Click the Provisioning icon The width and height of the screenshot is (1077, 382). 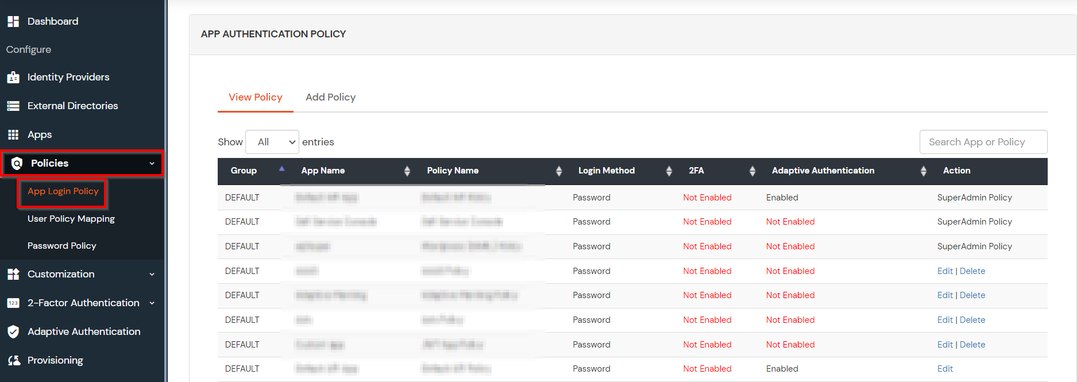(x=13, y=360)
